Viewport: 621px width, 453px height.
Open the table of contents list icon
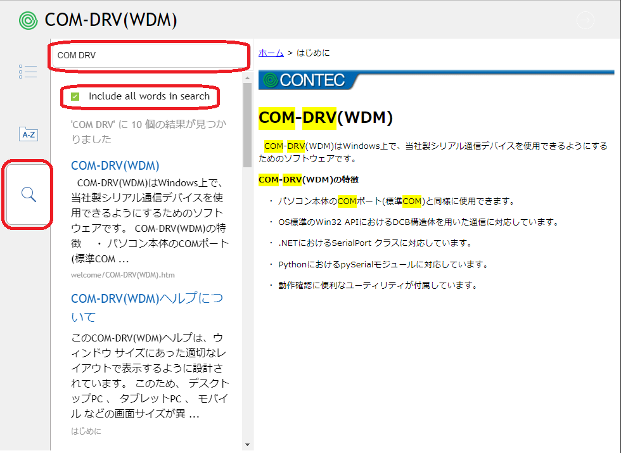pyautogui.click(x=28, y=72)
